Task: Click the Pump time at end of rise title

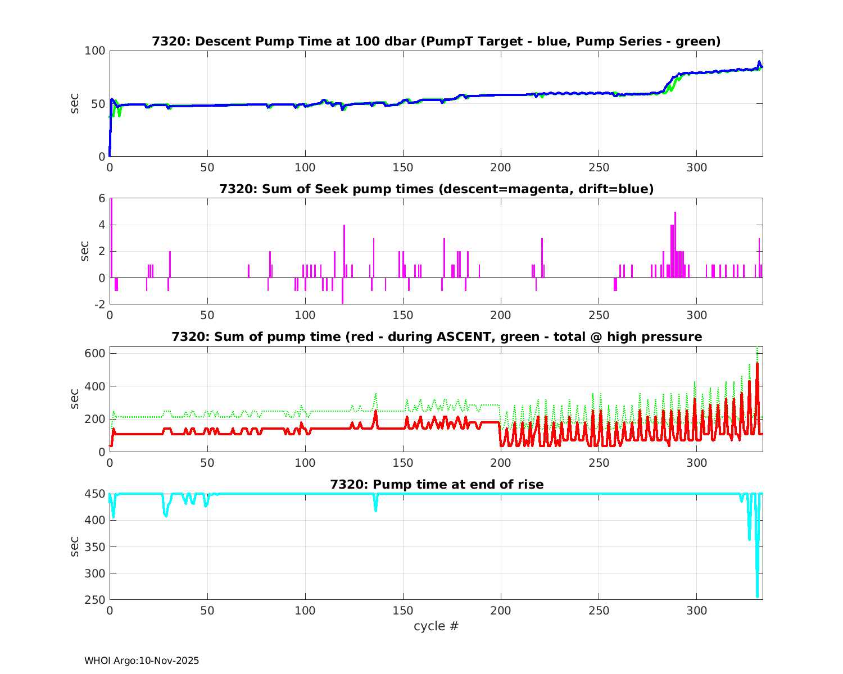Action: tap(436, 484)
